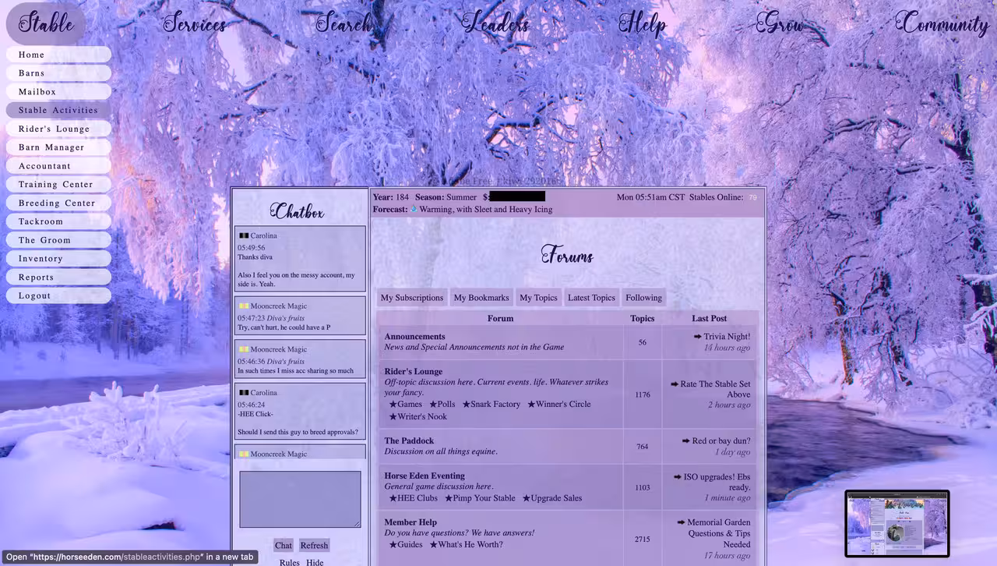Screen dimensions: 997x566
Task: Open the chatbox Rules link
Action: pyautogui.click(x=290, y=561)
